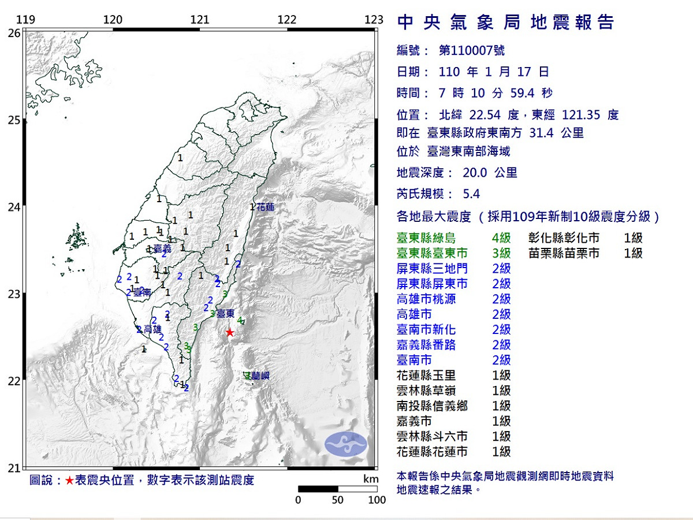Click the row 花蓮縣花蓮市 1級
Screen dimensions: 693x520
click(454, 452)
